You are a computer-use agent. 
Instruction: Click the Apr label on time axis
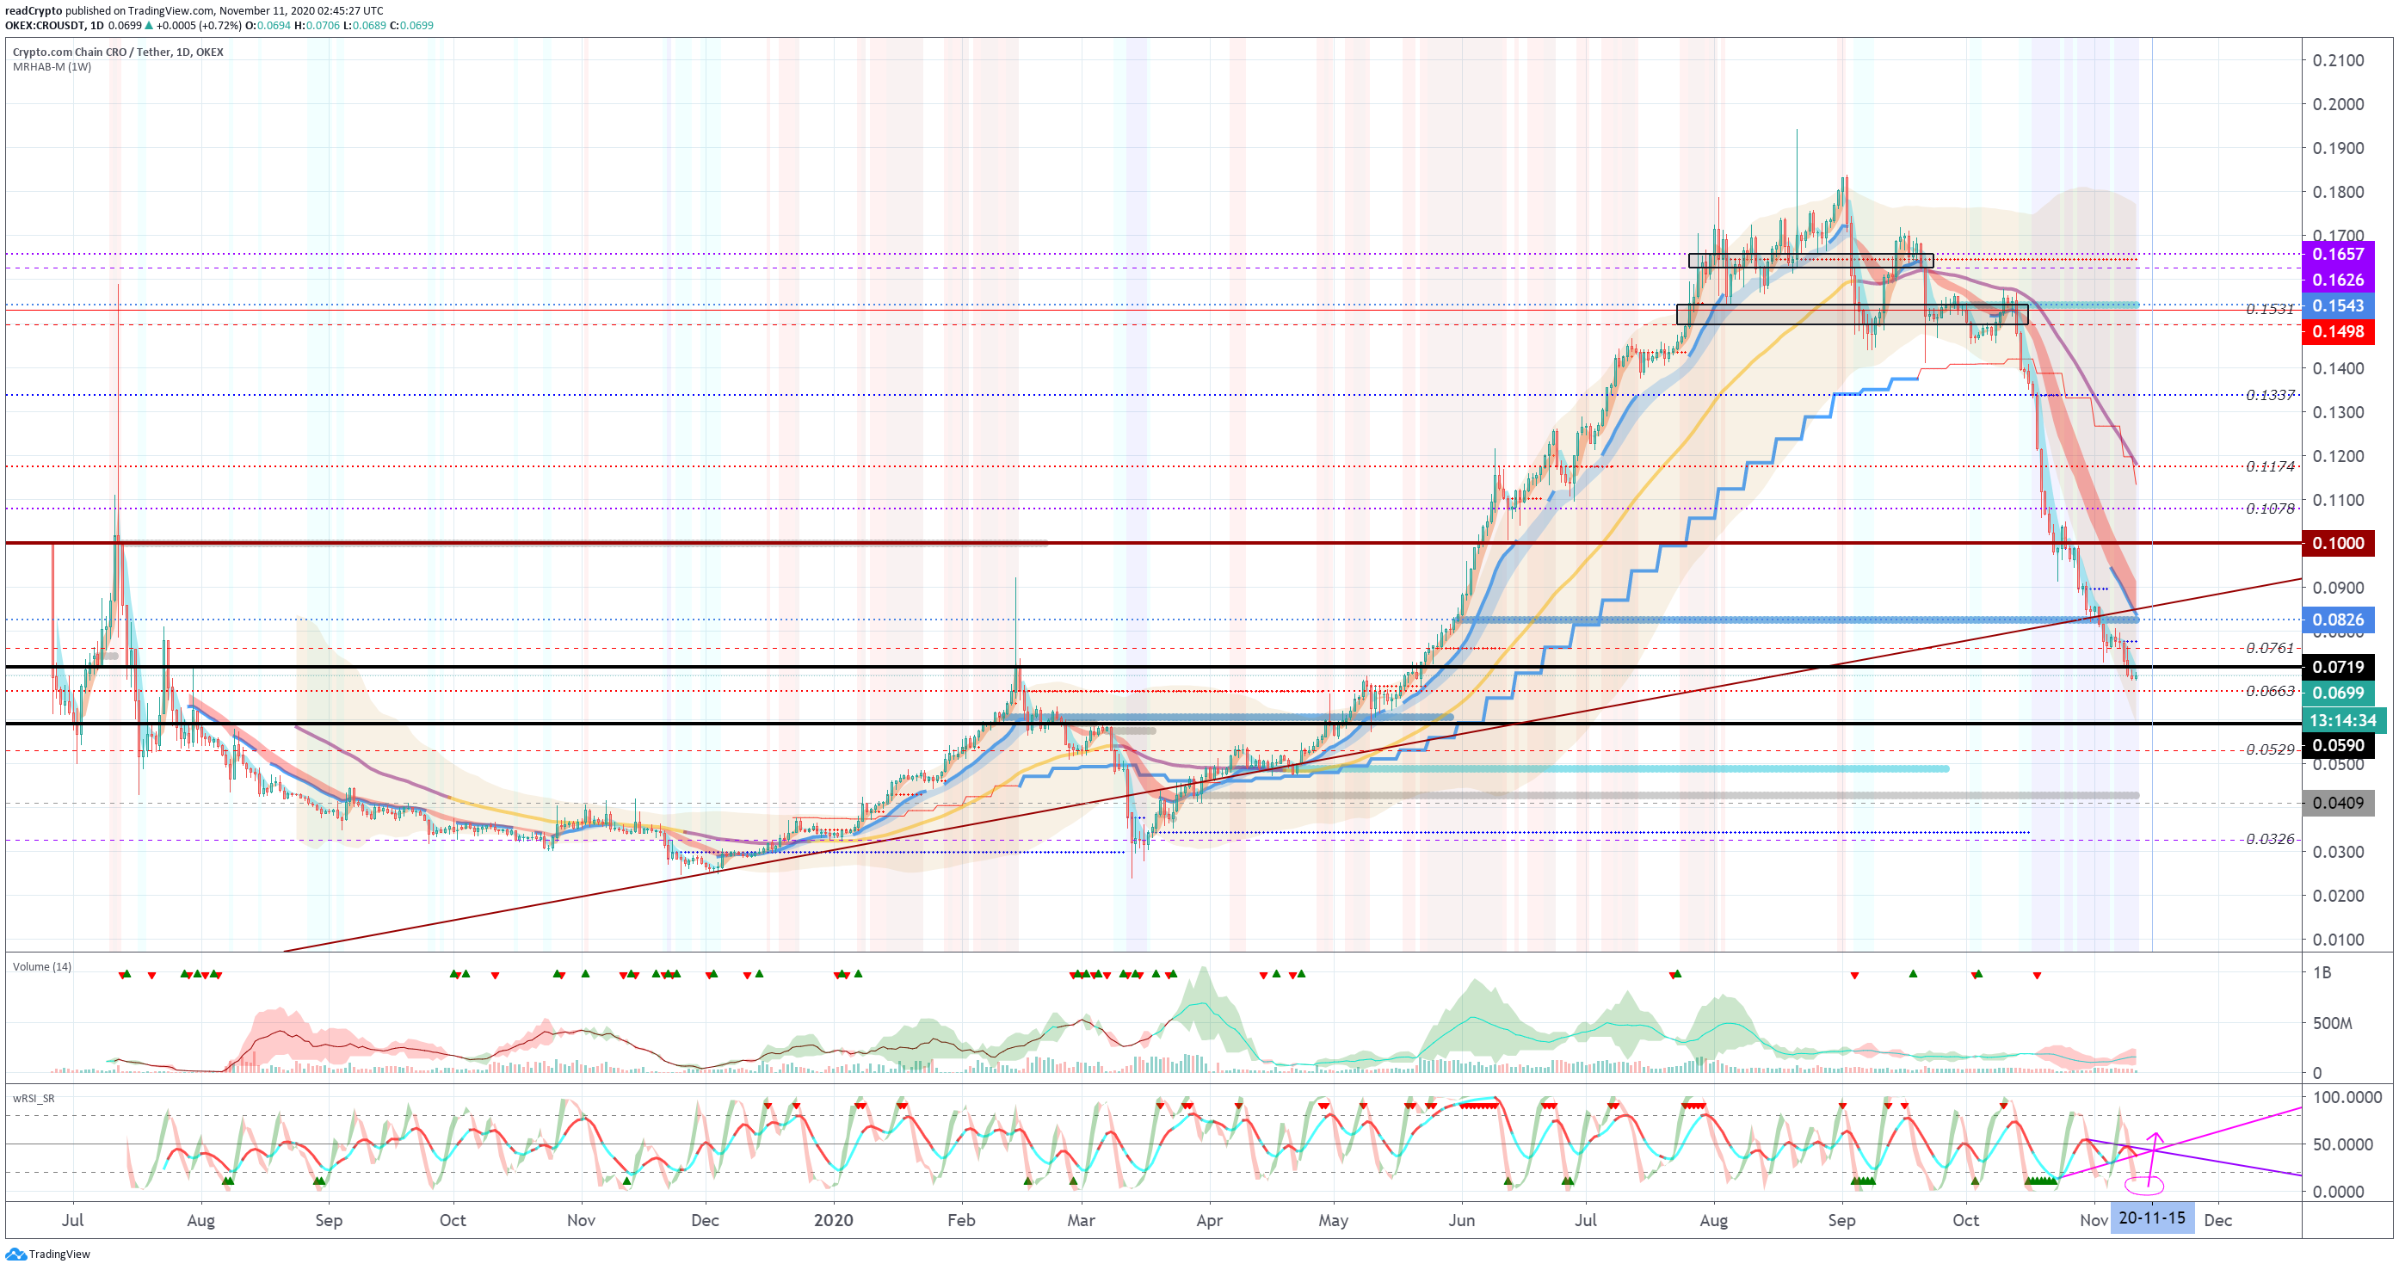[x=1209, y=1221]
